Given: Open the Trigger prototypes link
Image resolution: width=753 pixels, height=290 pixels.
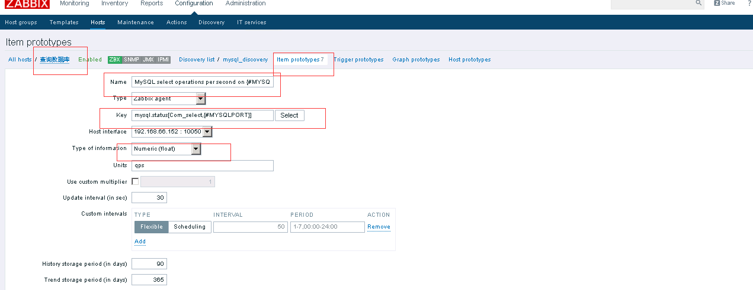Looking at the screenshot, I should coord(358,60).
